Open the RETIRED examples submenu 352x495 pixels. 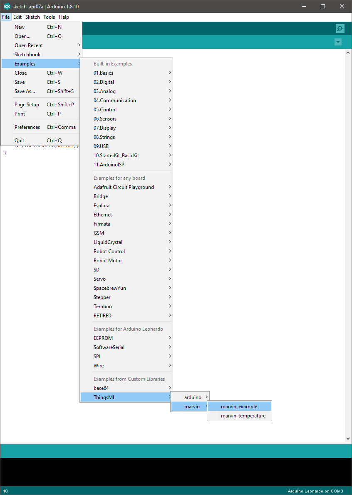pos(126,315)
